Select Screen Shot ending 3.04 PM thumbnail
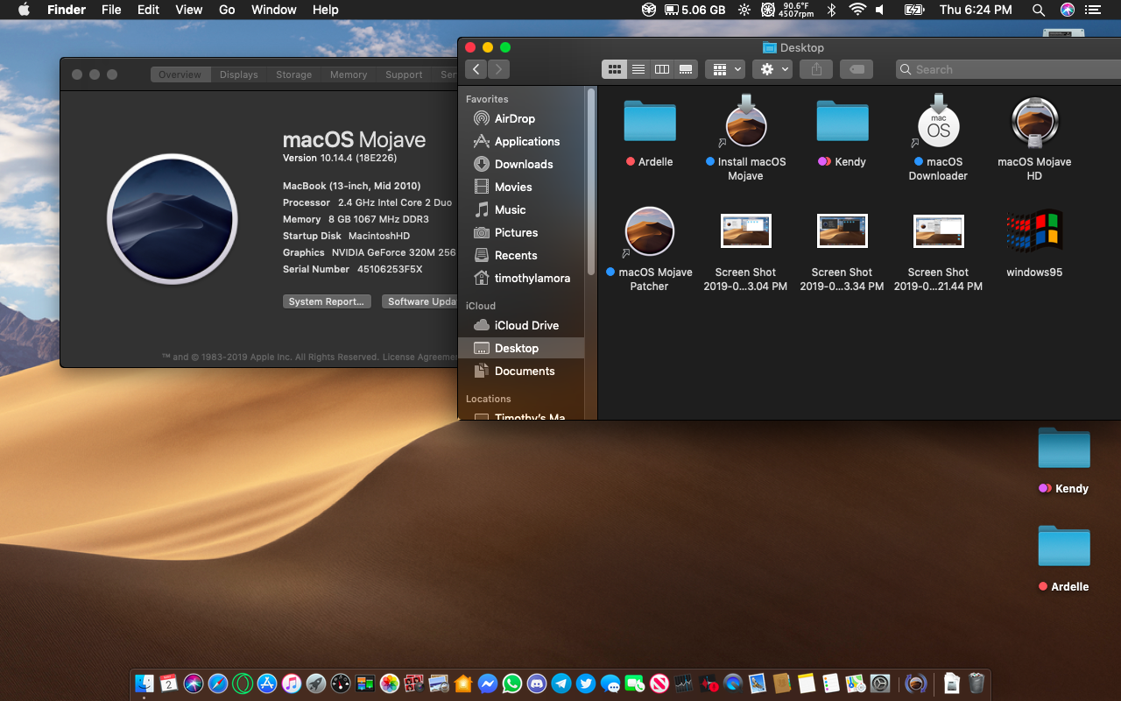The width and height of the screenshot is (1121, 701). coord(746,231)
